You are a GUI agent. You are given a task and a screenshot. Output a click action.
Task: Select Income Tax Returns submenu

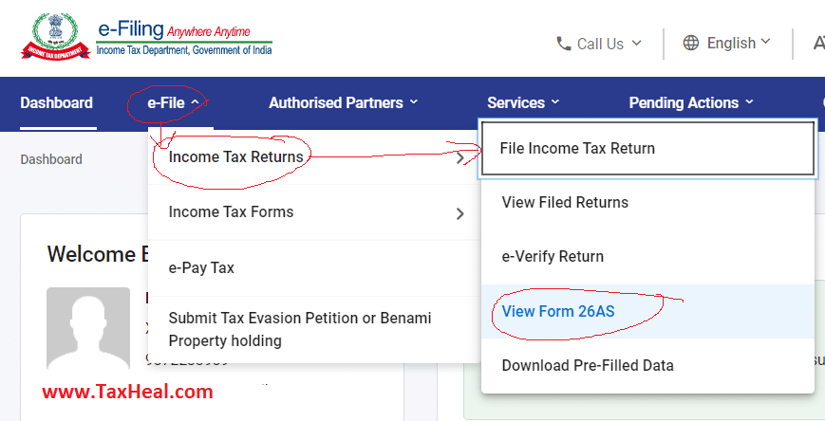236,156
